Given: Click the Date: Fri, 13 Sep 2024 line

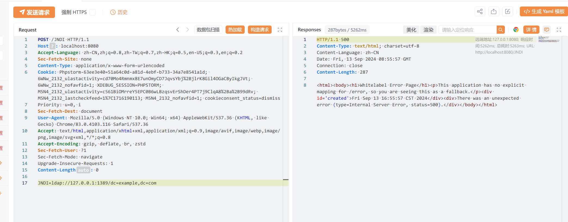Looking at the screenshot, I should (x=364, y=59).
